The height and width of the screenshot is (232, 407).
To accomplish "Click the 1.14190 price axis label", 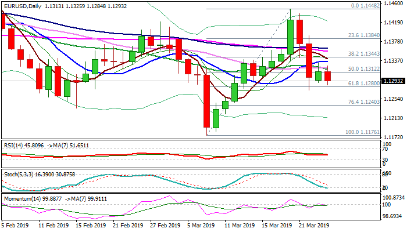I will click(x=392, y=23).
